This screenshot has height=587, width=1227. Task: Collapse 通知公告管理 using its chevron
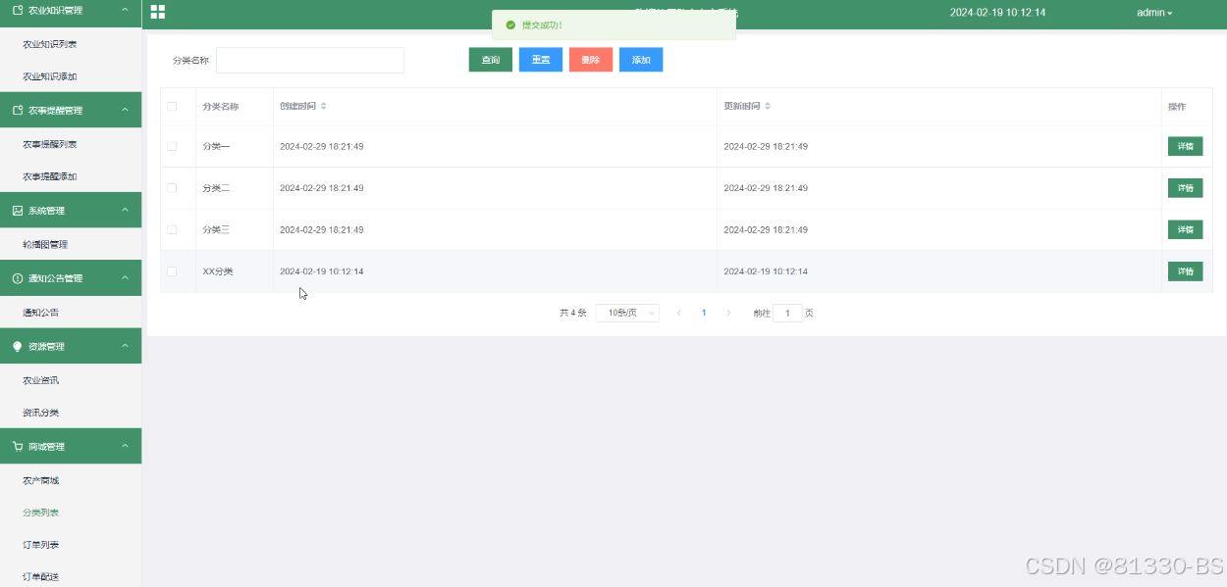tap(125, 278)
